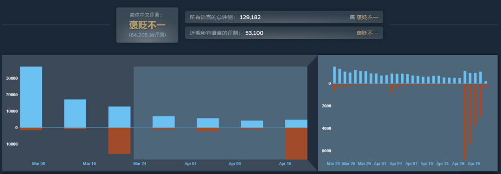Click the highlighted selection range in the weekly chart

point(220,113)
